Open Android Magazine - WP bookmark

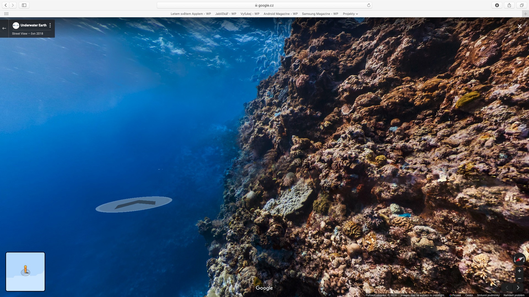coord(280,14)
